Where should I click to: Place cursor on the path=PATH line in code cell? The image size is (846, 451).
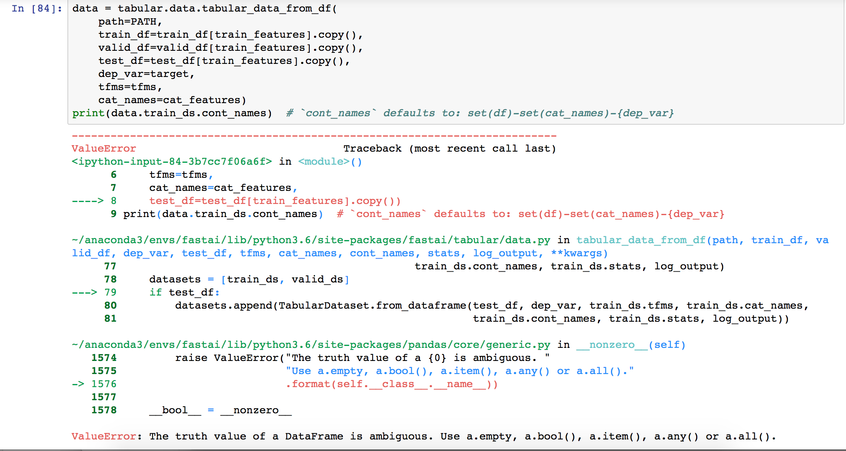coord(130,22)
